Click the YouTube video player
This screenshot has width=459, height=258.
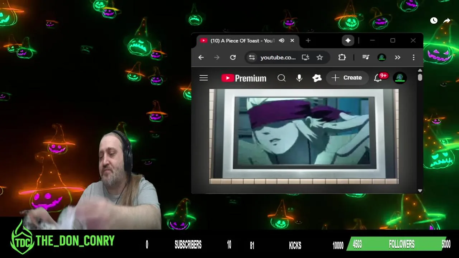[x=304, y=137]
